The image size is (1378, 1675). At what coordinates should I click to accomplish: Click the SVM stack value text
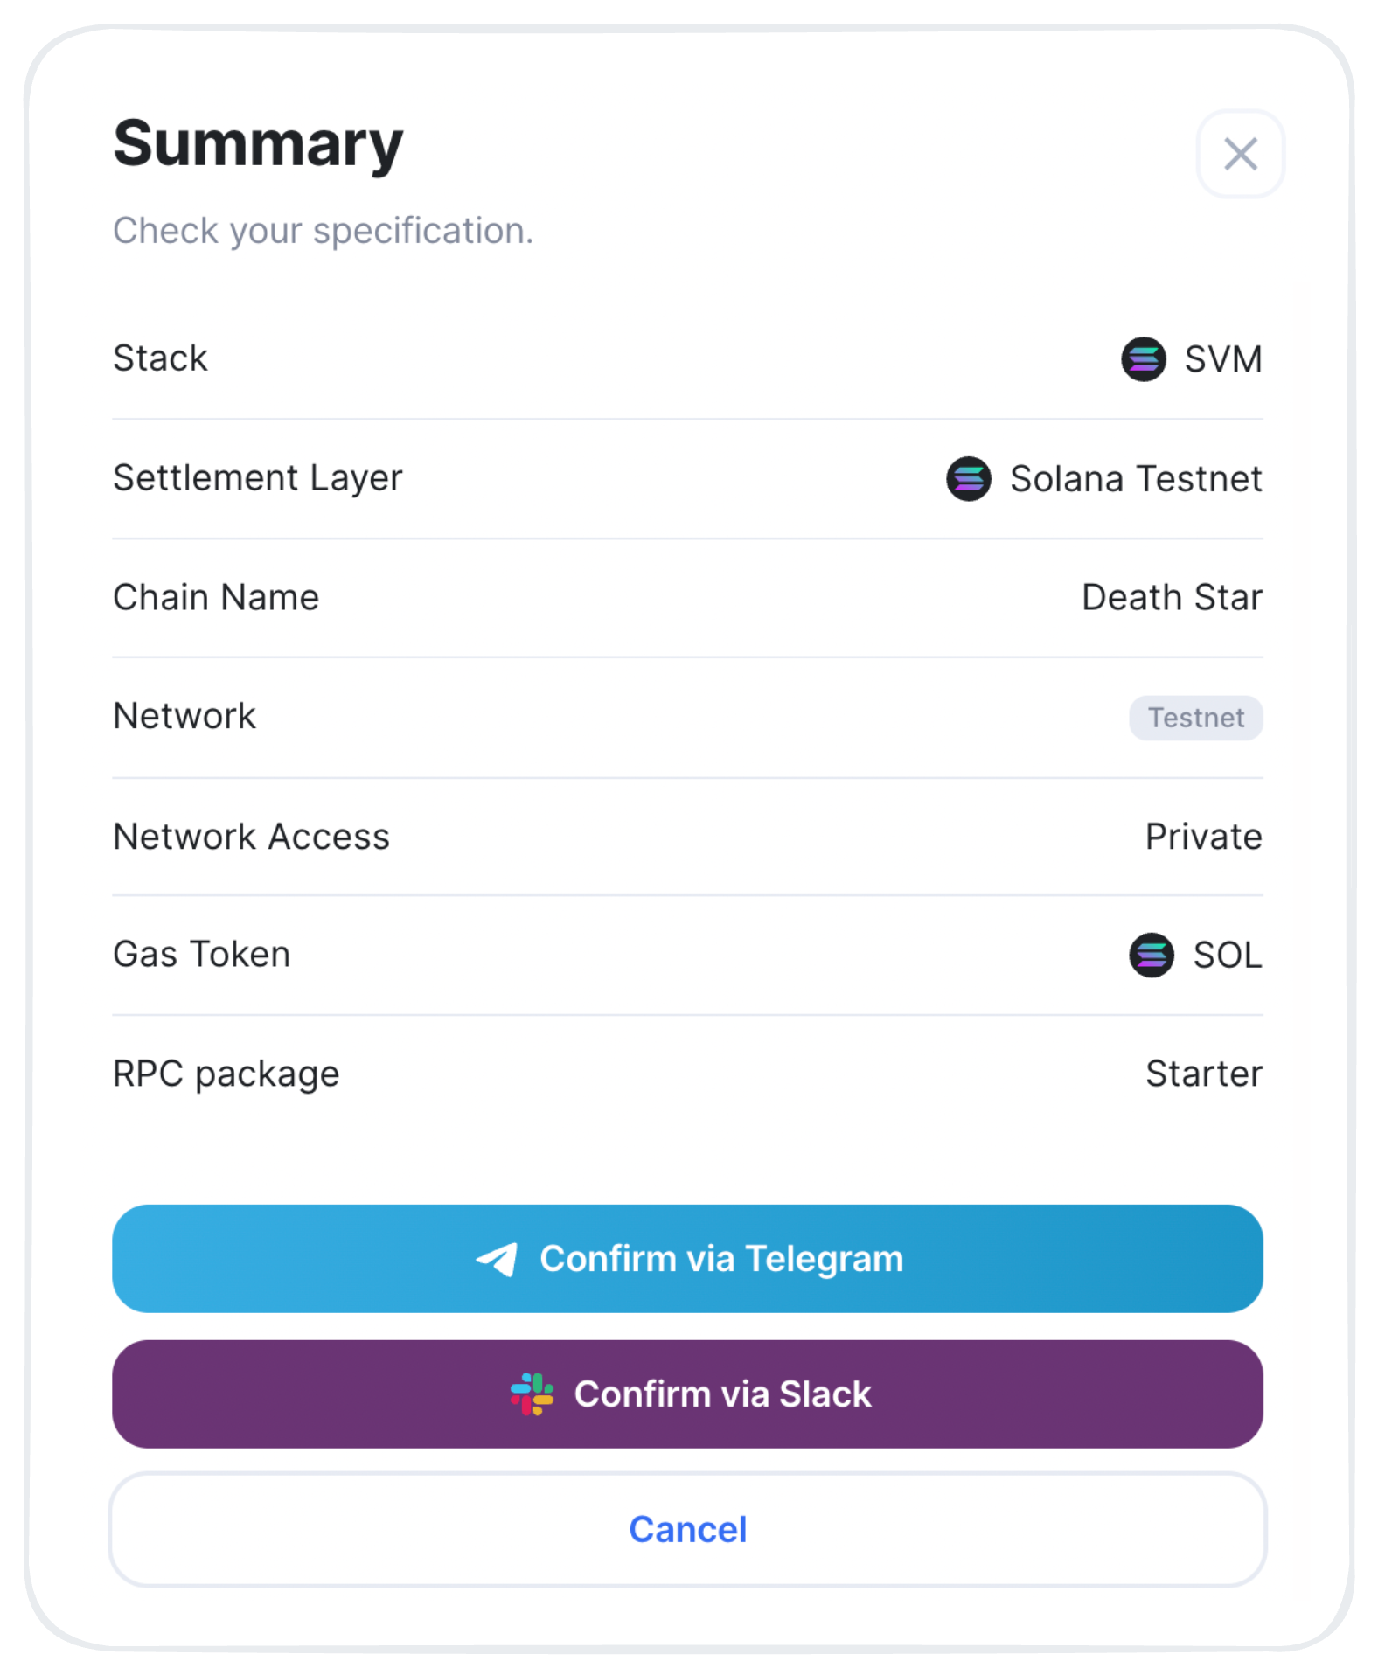(x=1223, y=359)
